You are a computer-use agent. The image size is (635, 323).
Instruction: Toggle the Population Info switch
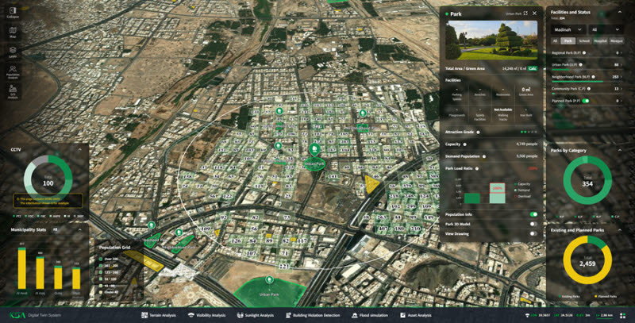(x=533, y=214)
